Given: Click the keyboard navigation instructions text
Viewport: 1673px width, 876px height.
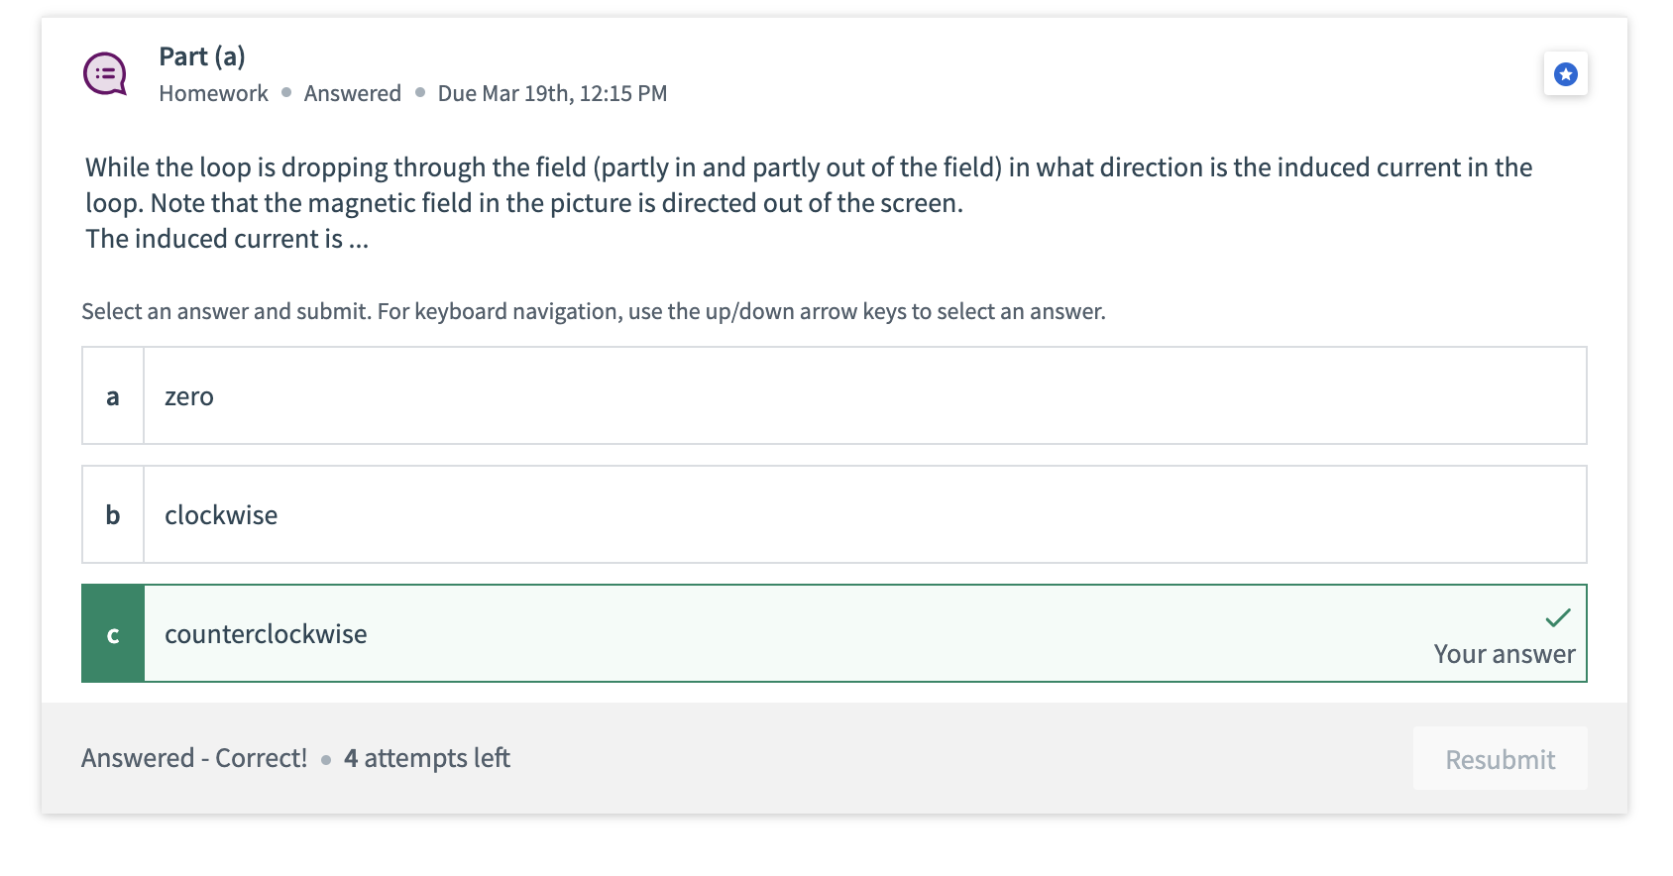Looking at the screenshot, I should click(593, 310).
